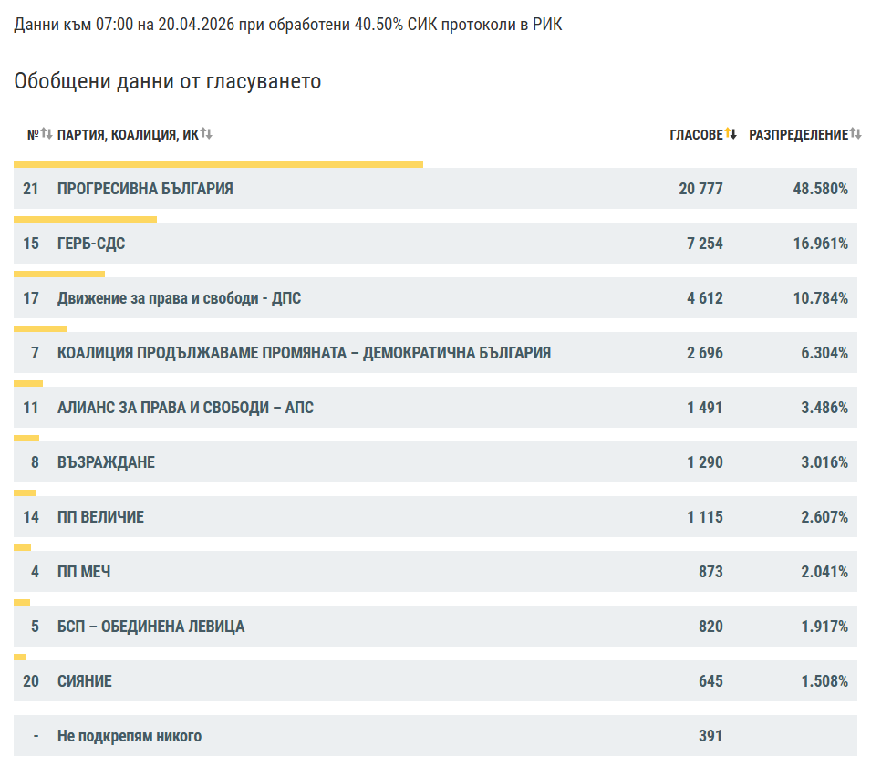871x757 pixels.
Task: Click yellow result bar above ПРОГРЕСИВНА БЪЛГАРИЯ
Action: tap(218, 165)
